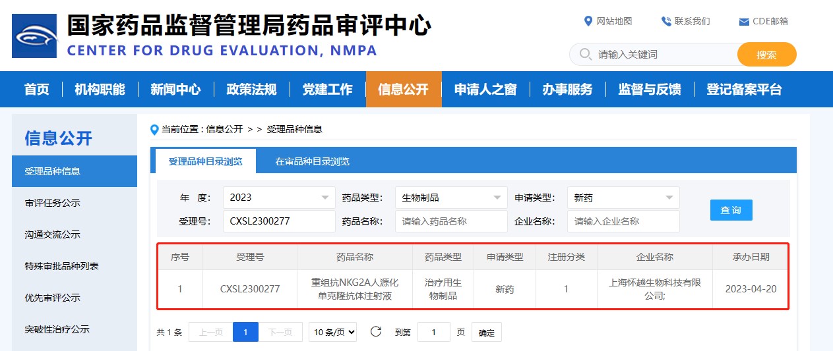
Task: Click 上海怀越生物科技有限公司 company cell
Action: click(x=655, y=288)
